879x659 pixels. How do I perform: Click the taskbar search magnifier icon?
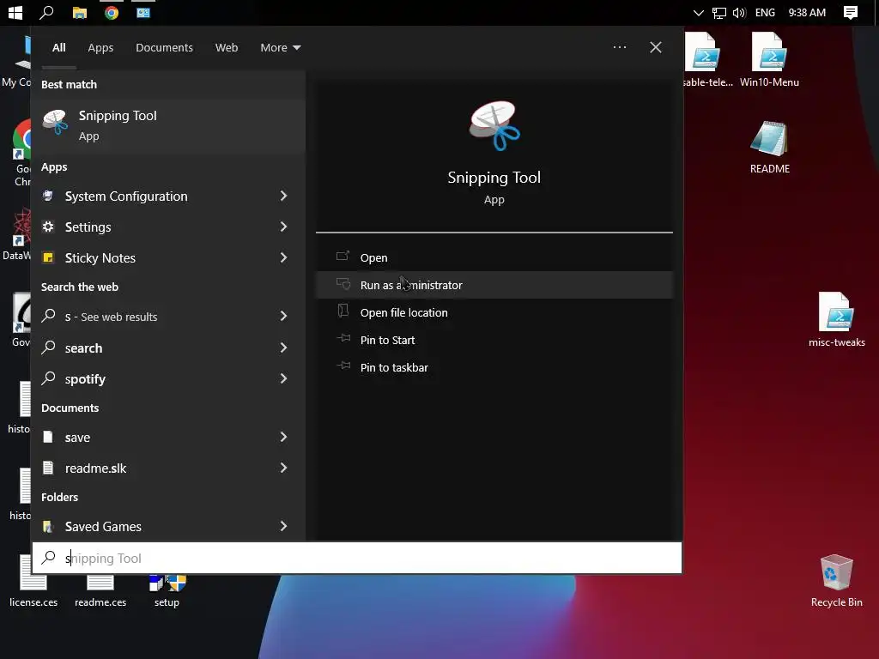46,12
